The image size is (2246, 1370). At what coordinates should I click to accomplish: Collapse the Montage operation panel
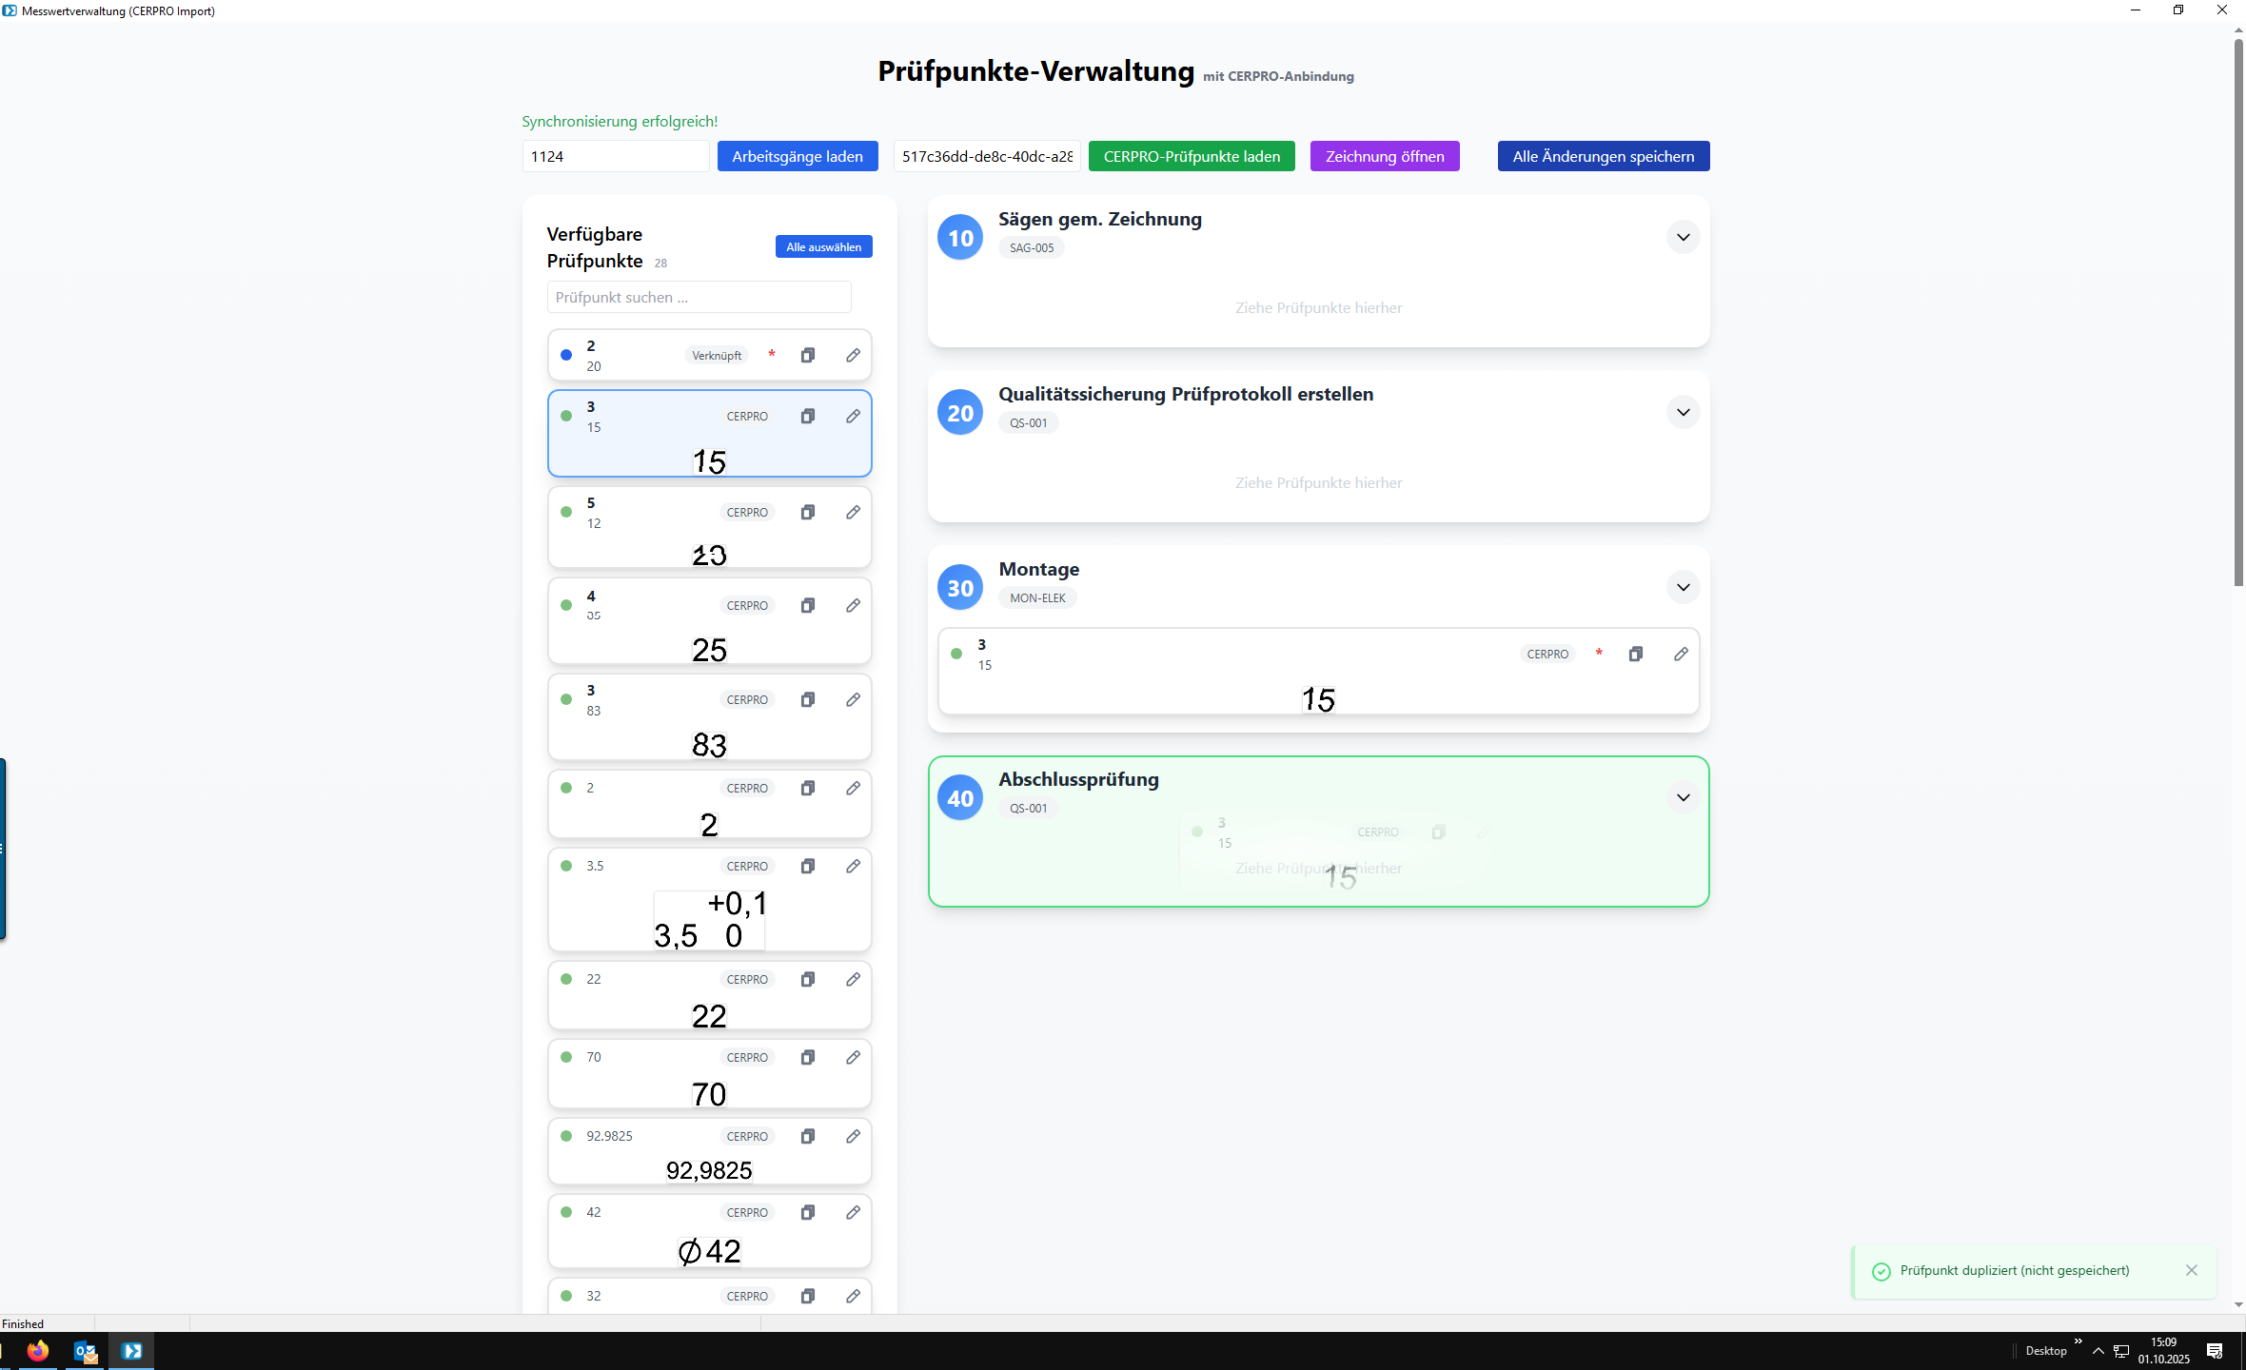pyautogui.click(x=1683, y=587)
